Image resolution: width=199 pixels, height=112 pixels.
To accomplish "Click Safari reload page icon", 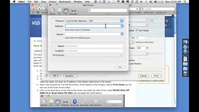I will pos(137,9).
